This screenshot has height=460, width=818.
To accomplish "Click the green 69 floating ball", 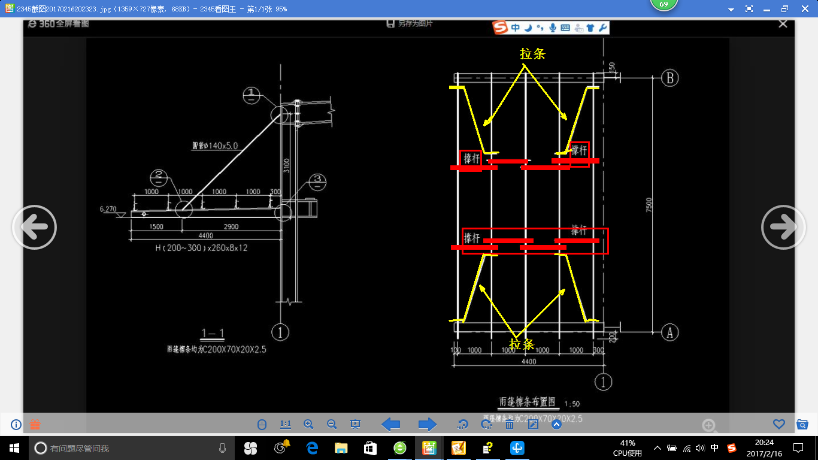I will 664,5.
